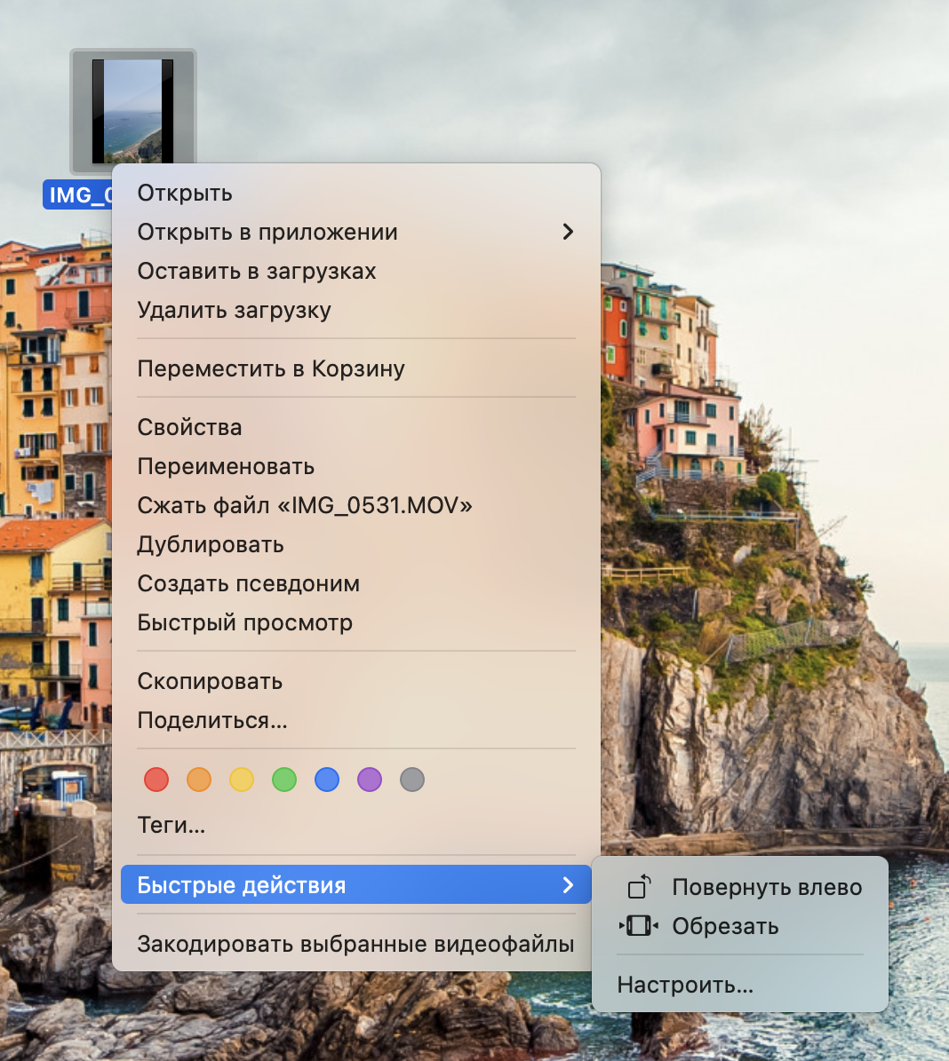The image size is (949, 1061).
Task: Select the crop (Обрезать) quick action icon
Action: pos(638,926)
